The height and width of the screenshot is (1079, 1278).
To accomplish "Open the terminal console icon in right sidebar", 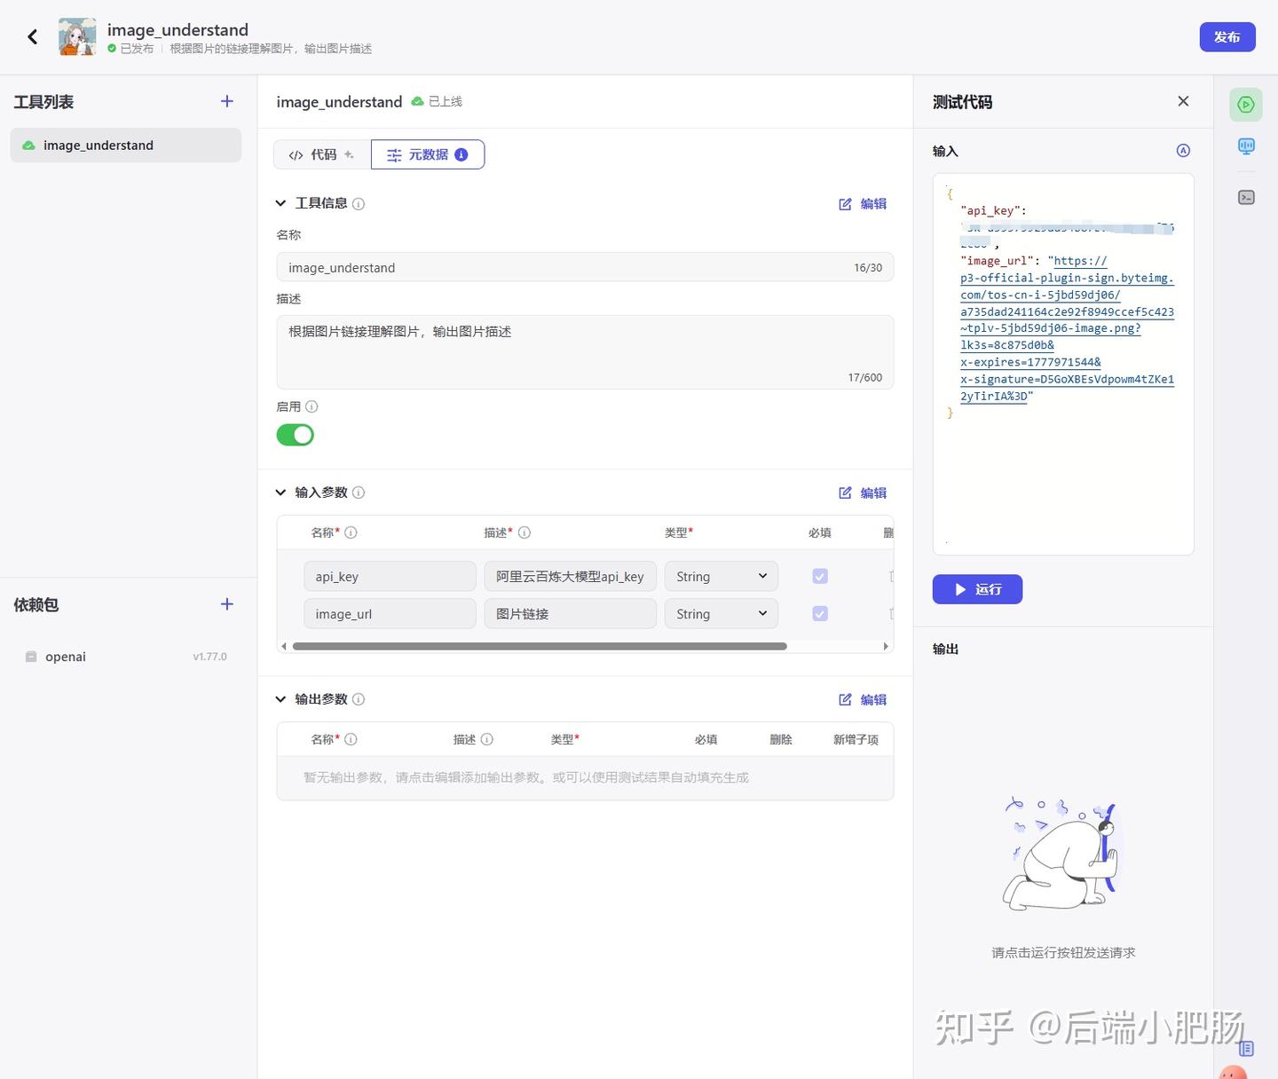I will [1246, 197].
